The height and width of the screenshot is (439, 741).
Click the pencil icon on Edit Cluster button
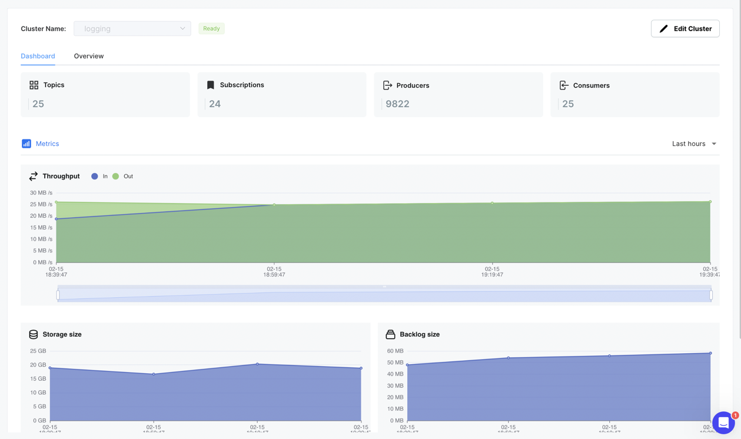[x=664, y=28]
